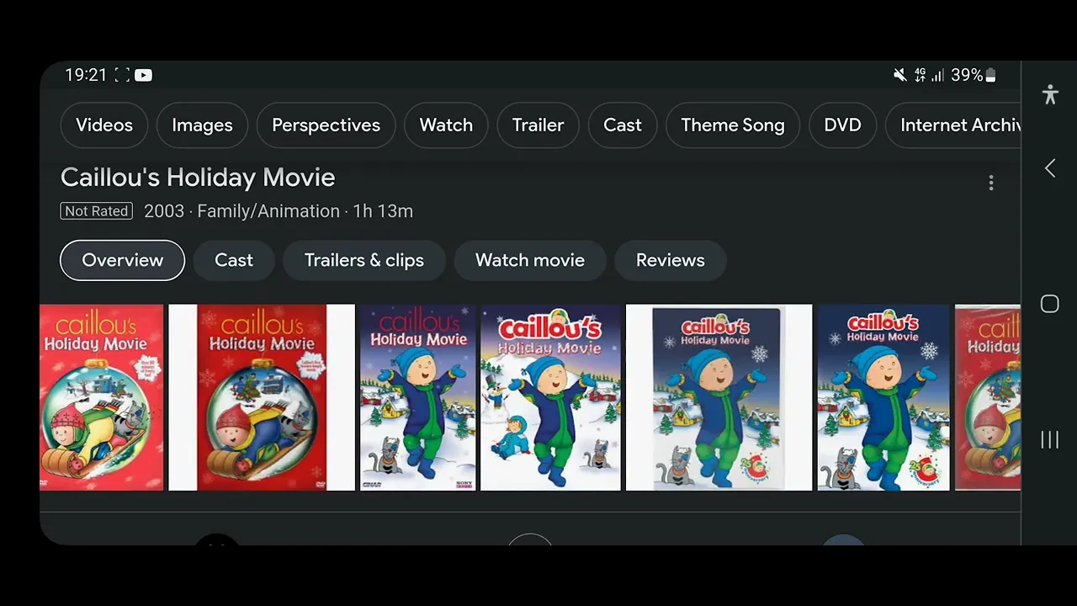Screen dimensions: 1077x606
Task: Tap the 39% battery percentage
Action: 967,75
